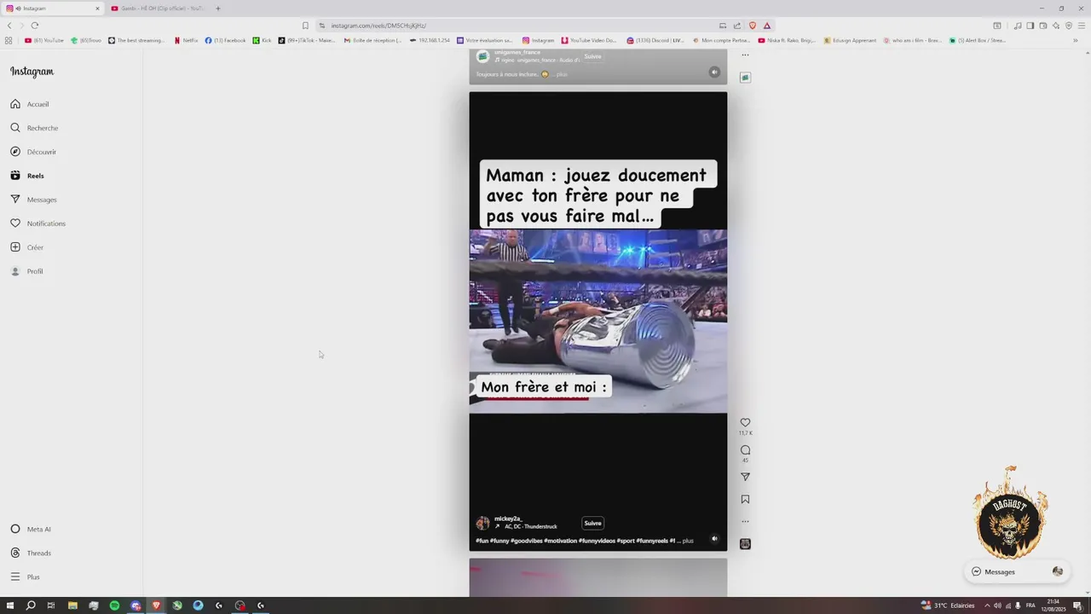Expand mickey2a_ caption with plus
1091x614 pixels.
pos(688,541)
